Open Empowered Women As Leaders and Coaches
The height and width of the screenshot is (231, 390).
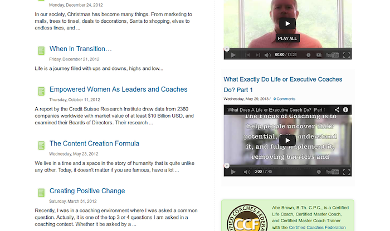118,89
